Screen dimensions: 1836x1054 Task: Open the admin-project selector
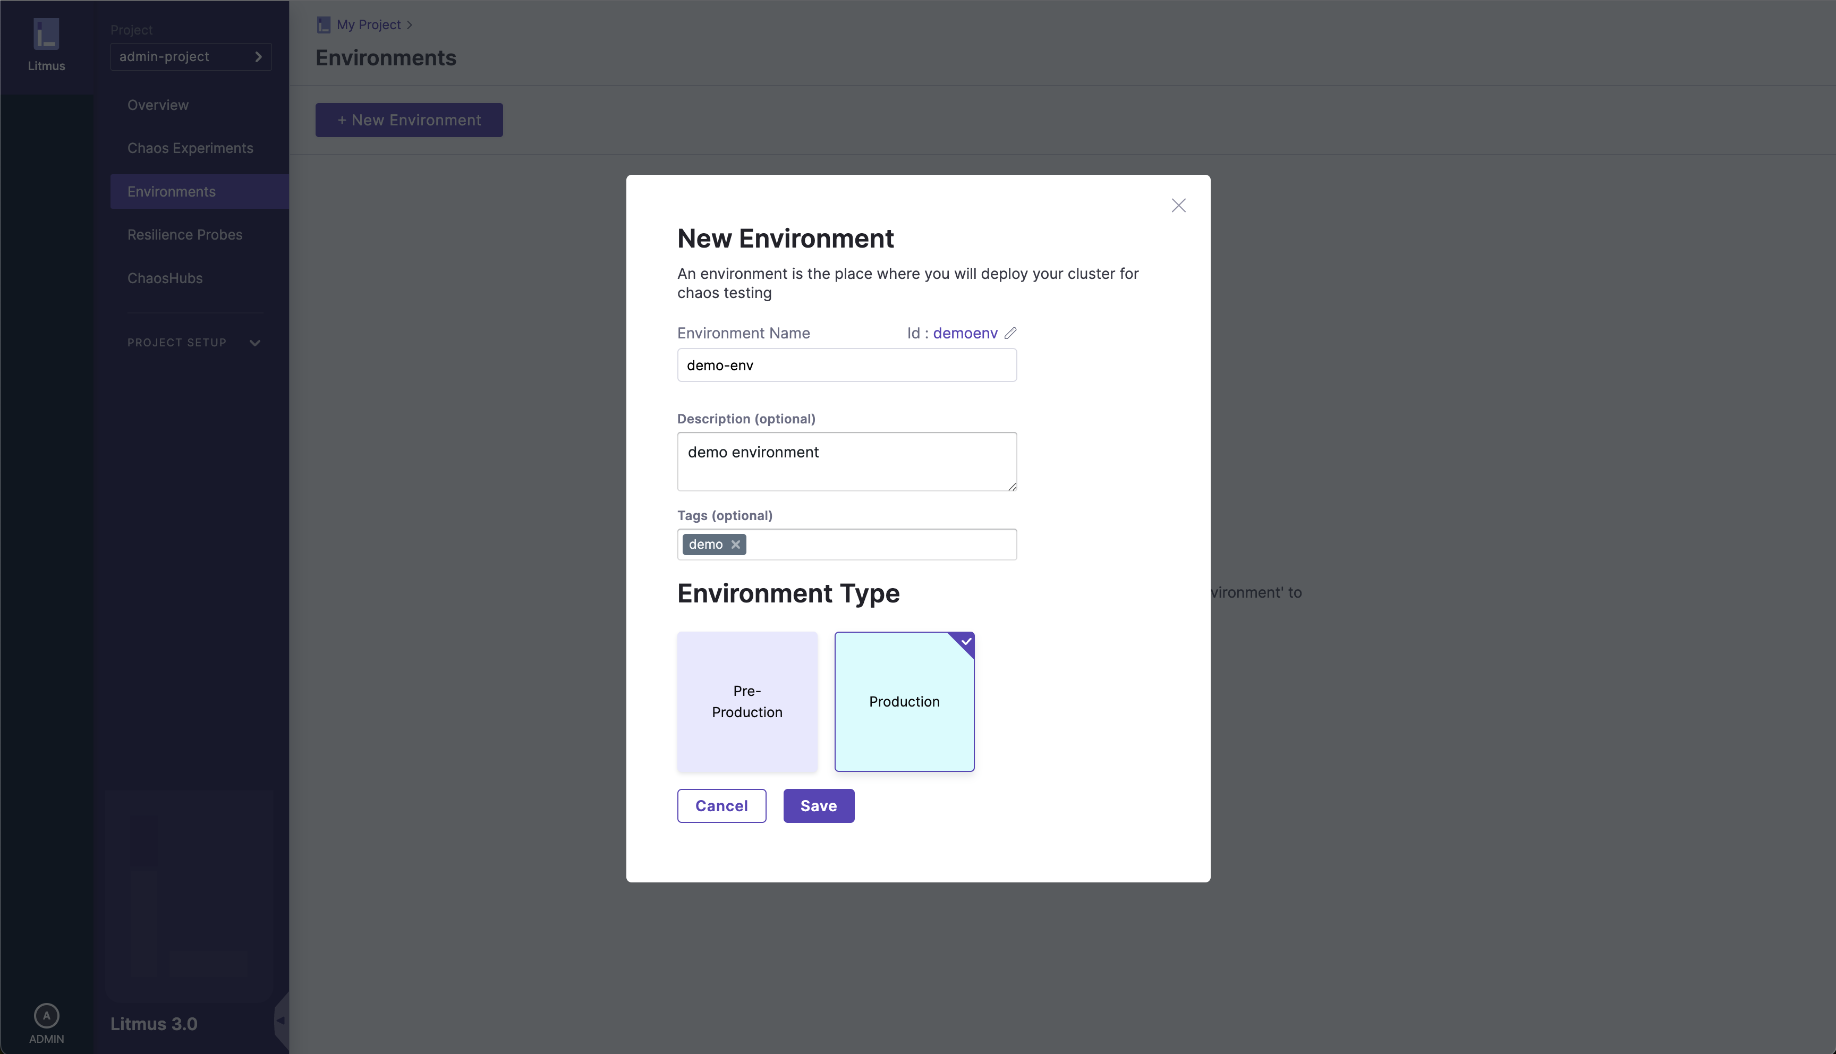point(191,56)
